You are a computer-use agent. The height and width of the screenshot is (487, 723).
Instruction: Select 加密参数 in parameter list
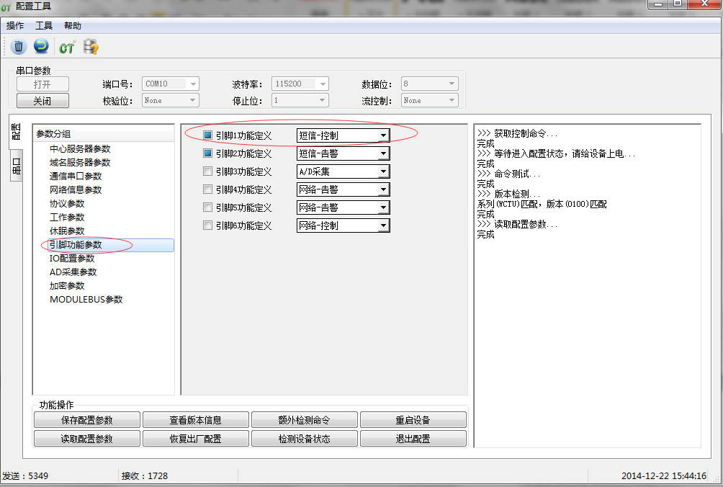(67, 285)
